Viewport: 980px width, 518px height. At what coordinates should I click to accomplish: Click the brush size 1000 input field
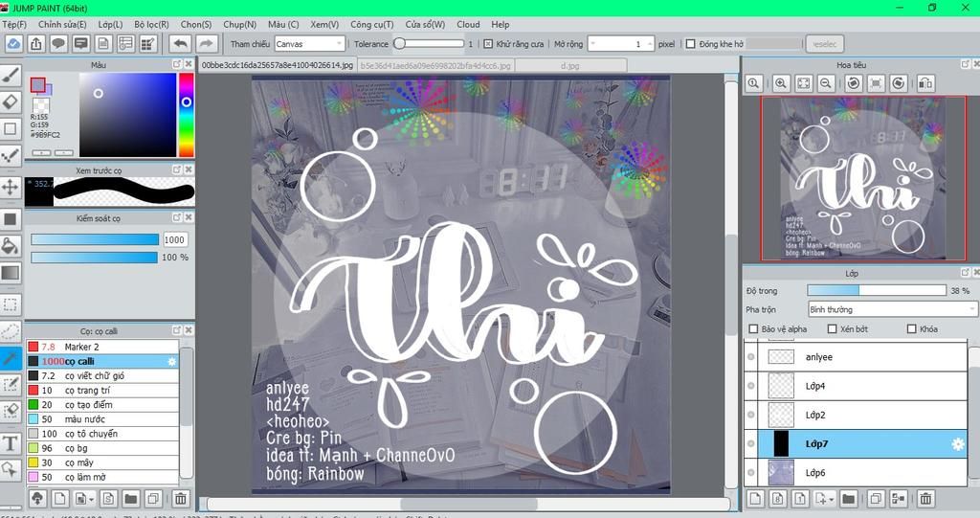(x=174, y=239)
